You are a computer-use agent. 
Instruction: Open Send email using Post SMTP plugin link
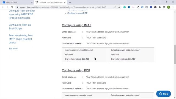(21, 39)
